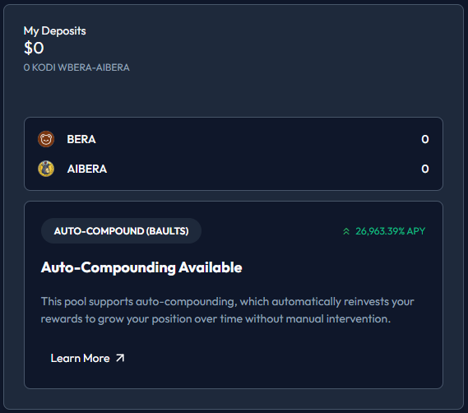Click the 26,963.39% APY value
This screenshot has width=468, height=413.
point(390,231)
